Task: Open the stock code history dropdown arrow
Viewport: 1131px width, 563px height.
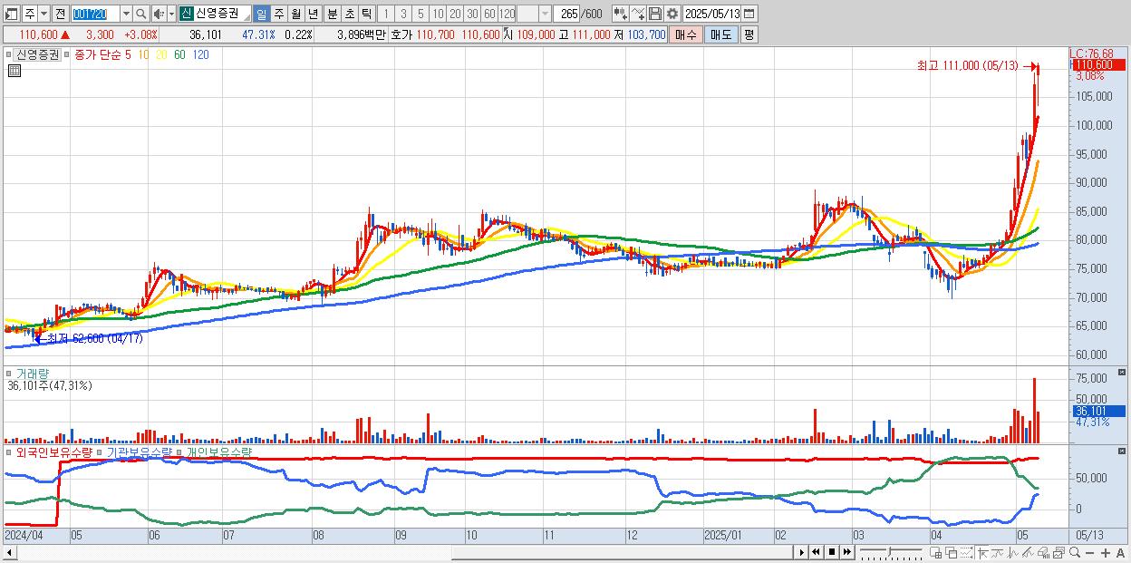Action: pos(126,14)
